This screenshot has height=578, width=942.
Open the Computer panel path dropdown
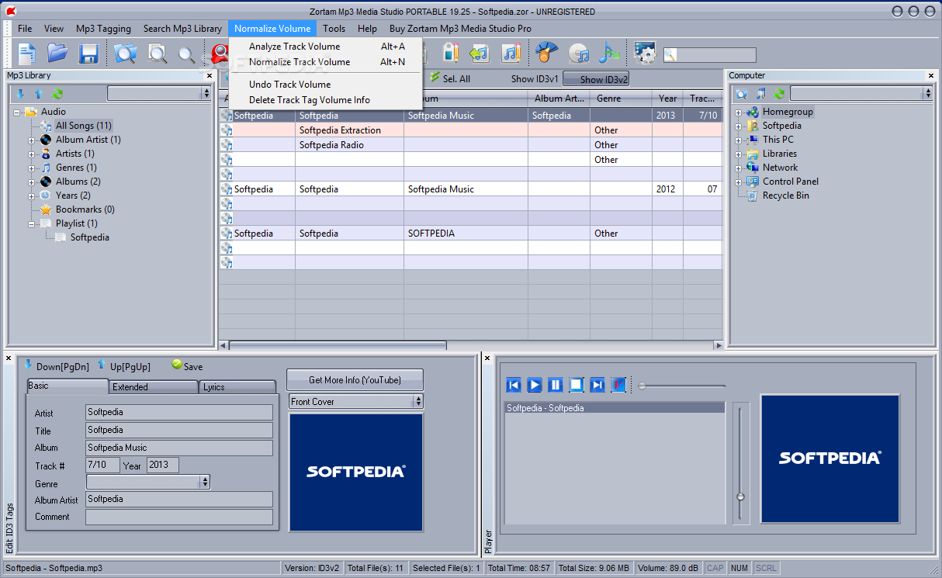click(x=928, y=93)
